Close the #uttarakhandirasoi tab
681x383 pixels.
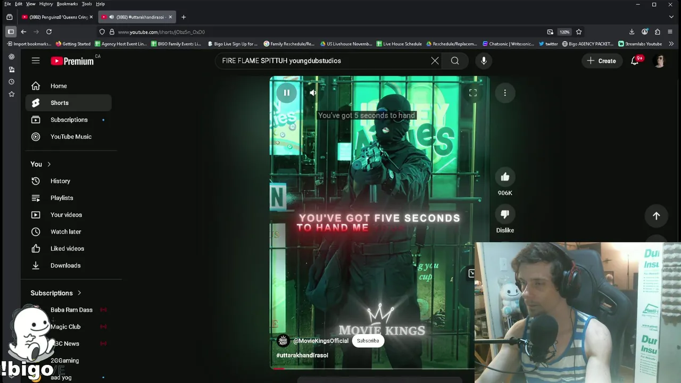[171, 17]
